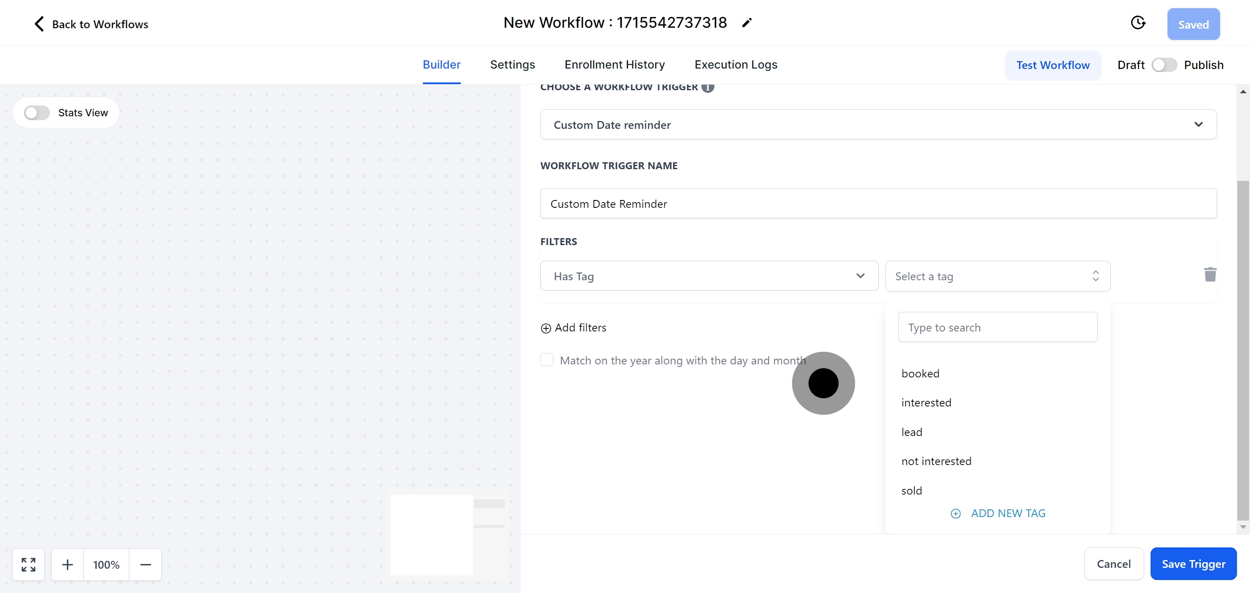
Task: Zoom in with the plus icon
Action: 67,564
